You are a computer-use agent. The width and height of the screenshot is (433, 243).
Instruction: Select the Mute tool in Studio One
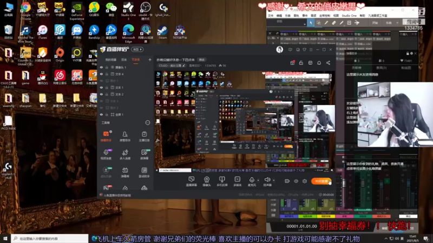click(x=349, y=23)
